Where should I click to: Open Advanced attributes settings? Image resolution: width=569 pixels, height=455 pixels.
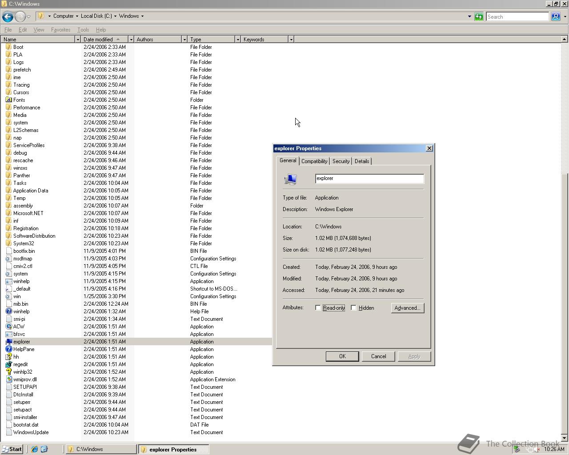click(408, 308)
